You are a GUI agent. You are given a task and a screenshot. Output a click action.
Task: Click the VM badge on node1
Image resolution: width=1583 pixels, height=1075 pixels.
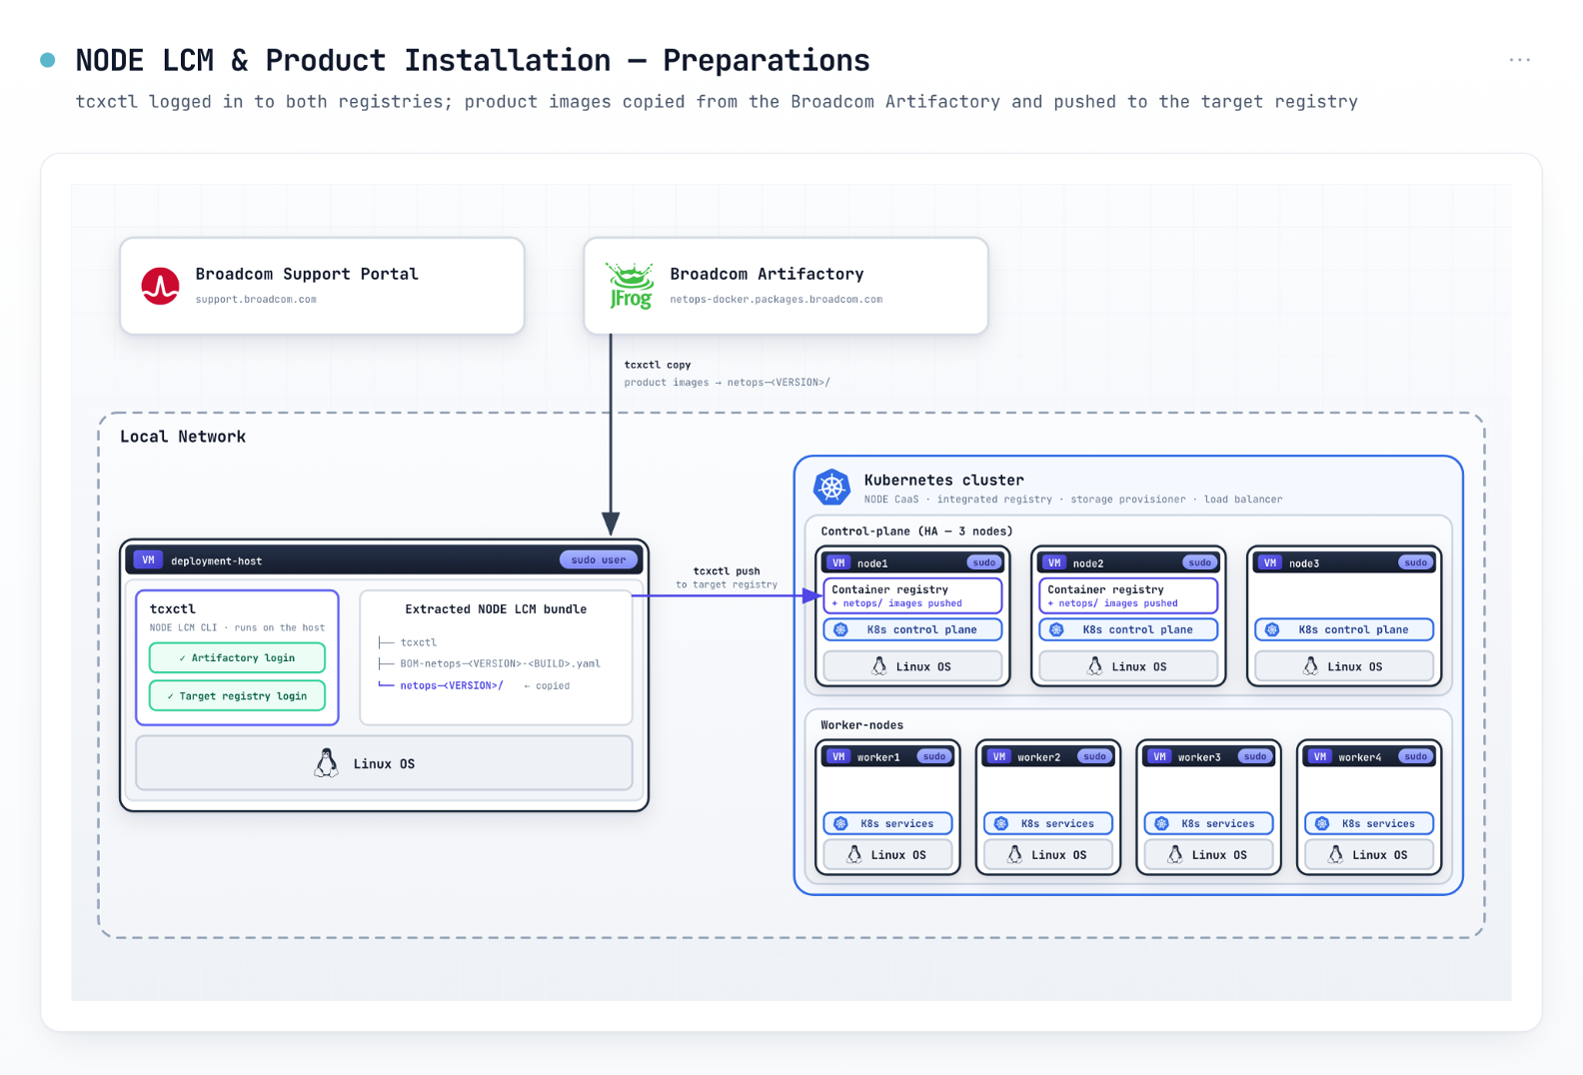tap(837, 562)
